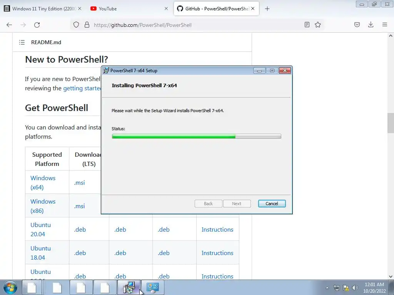Minimize the PowerShell Setup dialog
Screen dimensions: 394x295
pyautogui.click(x=260, y=71)
